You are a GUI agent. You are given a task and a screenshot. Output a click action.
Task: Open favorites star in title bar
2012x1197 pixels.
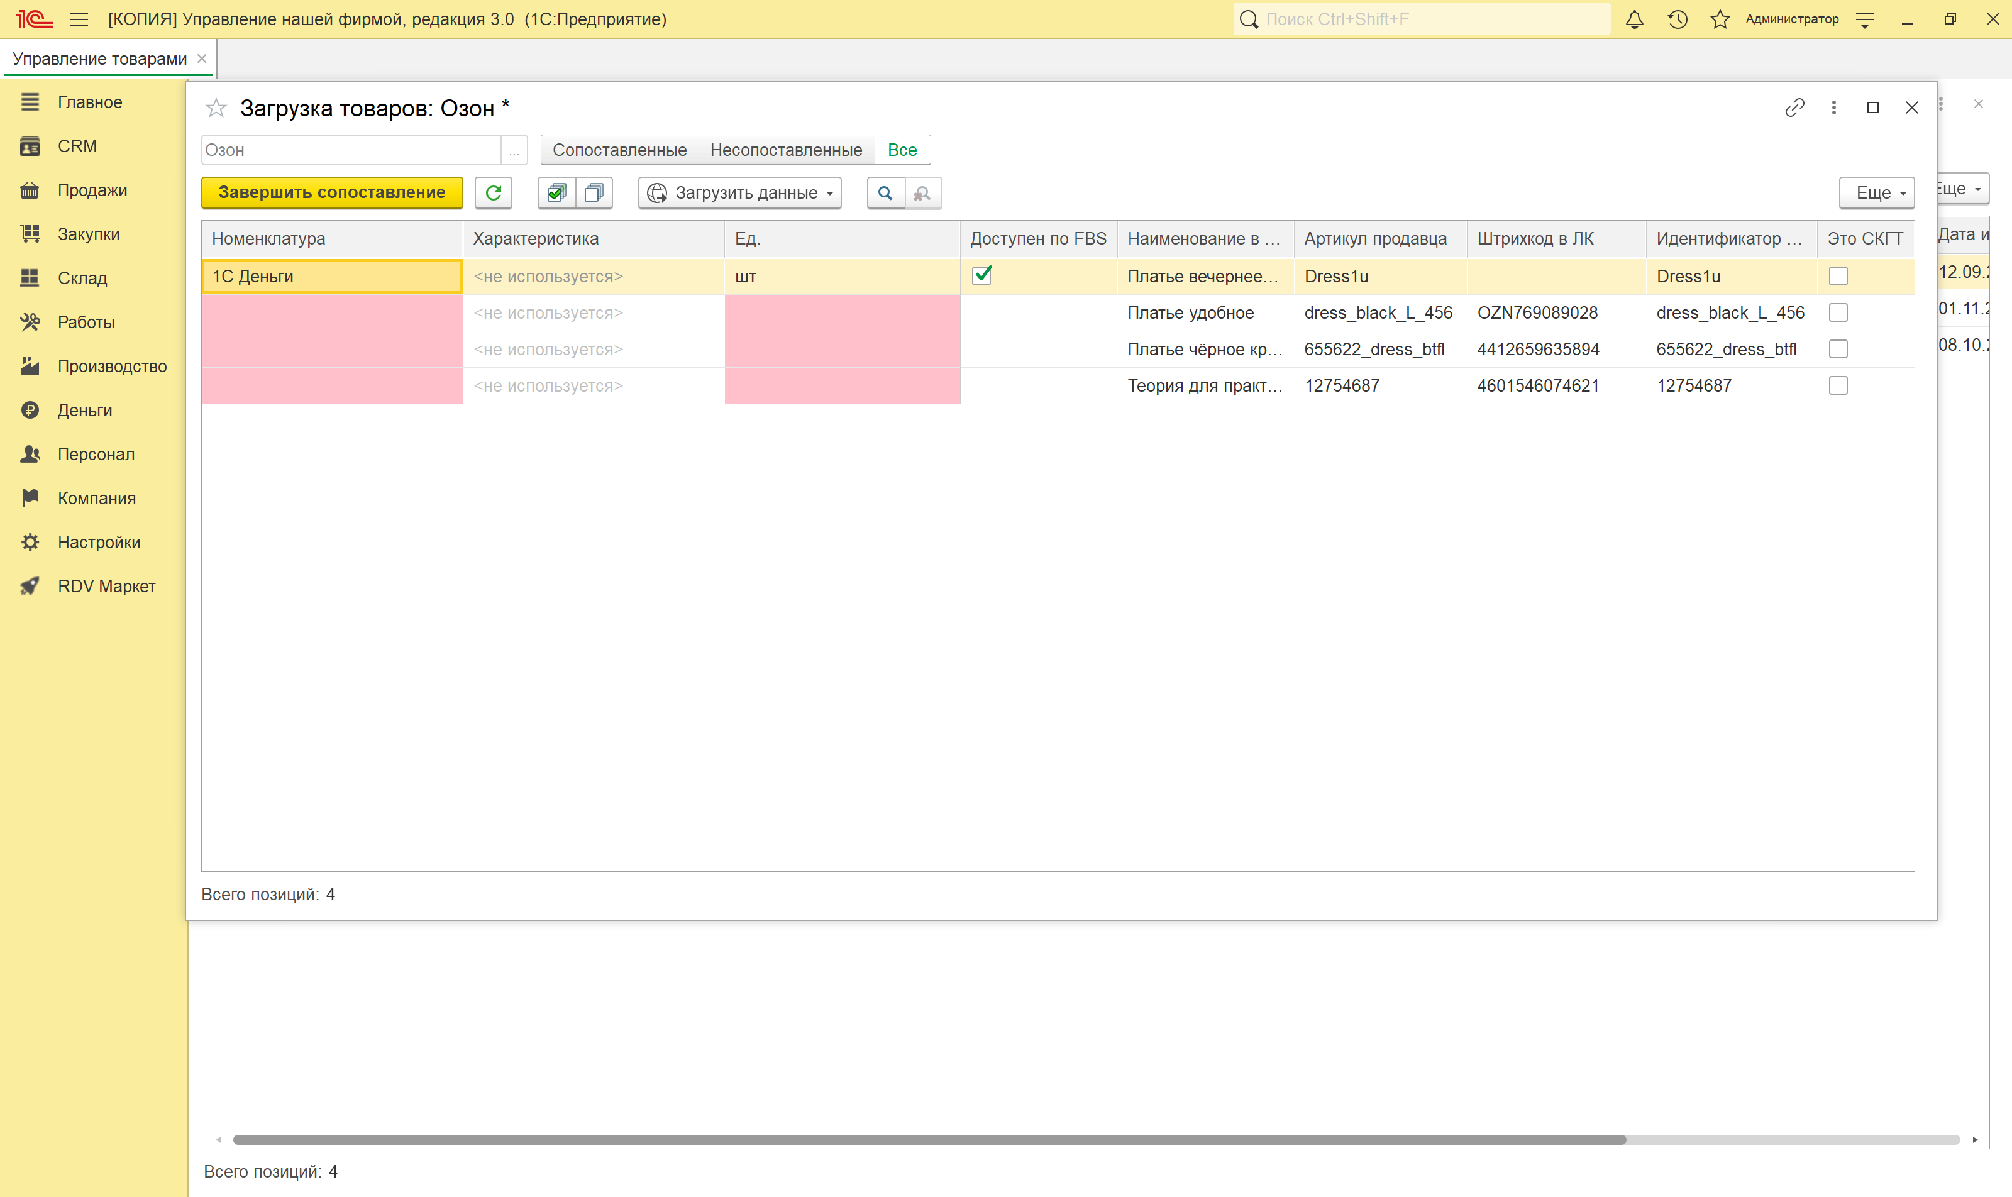point(1720,19)
